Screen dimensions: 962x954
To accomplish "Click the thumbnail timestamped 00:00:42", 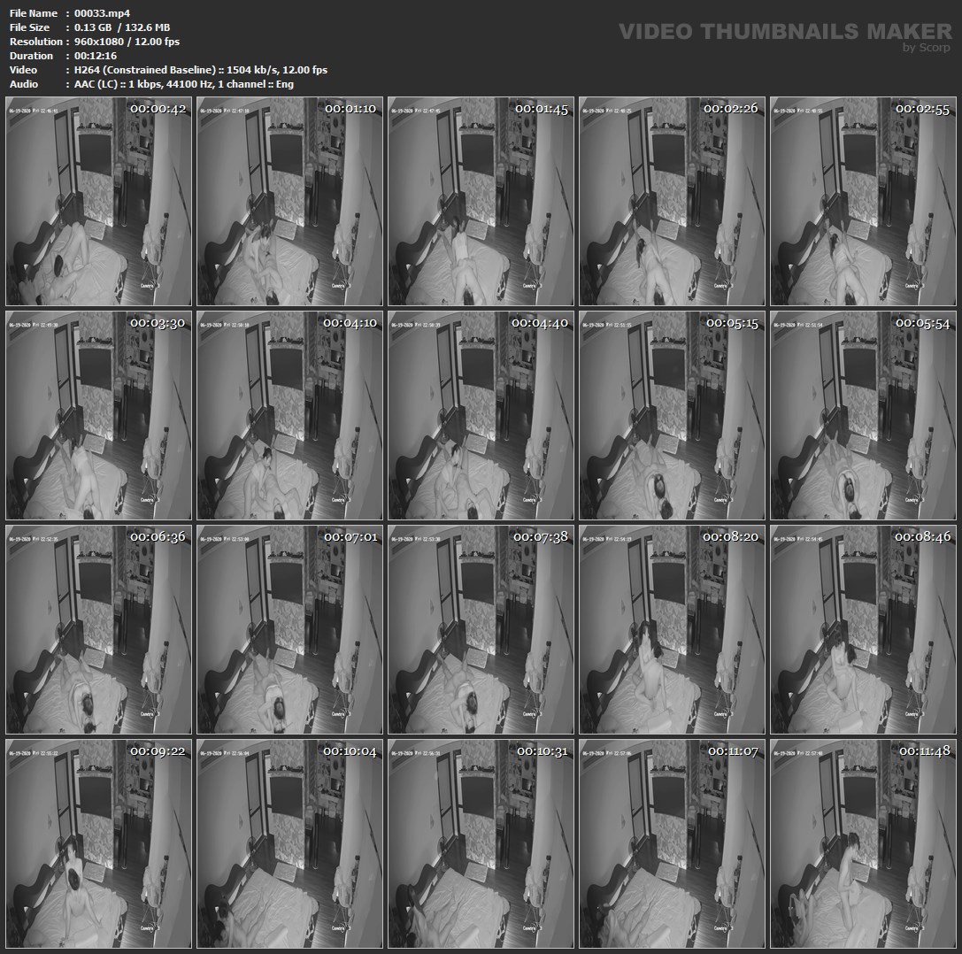I will (x=98, y=202).
